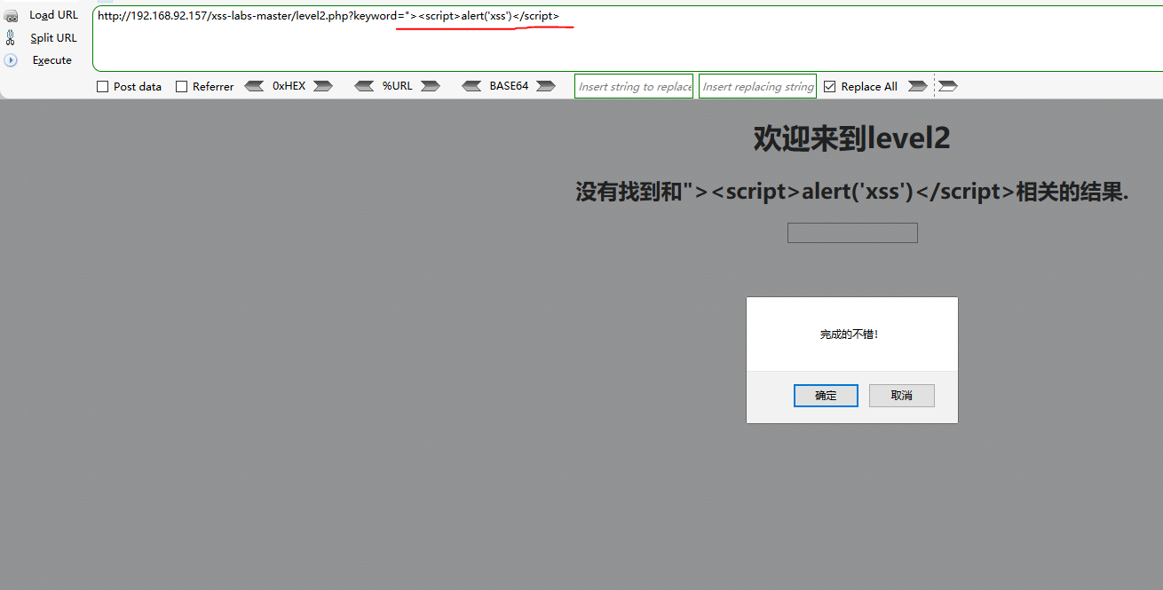Click the Load URL label
1163x590 pixels.
click(x=53, y=15)
